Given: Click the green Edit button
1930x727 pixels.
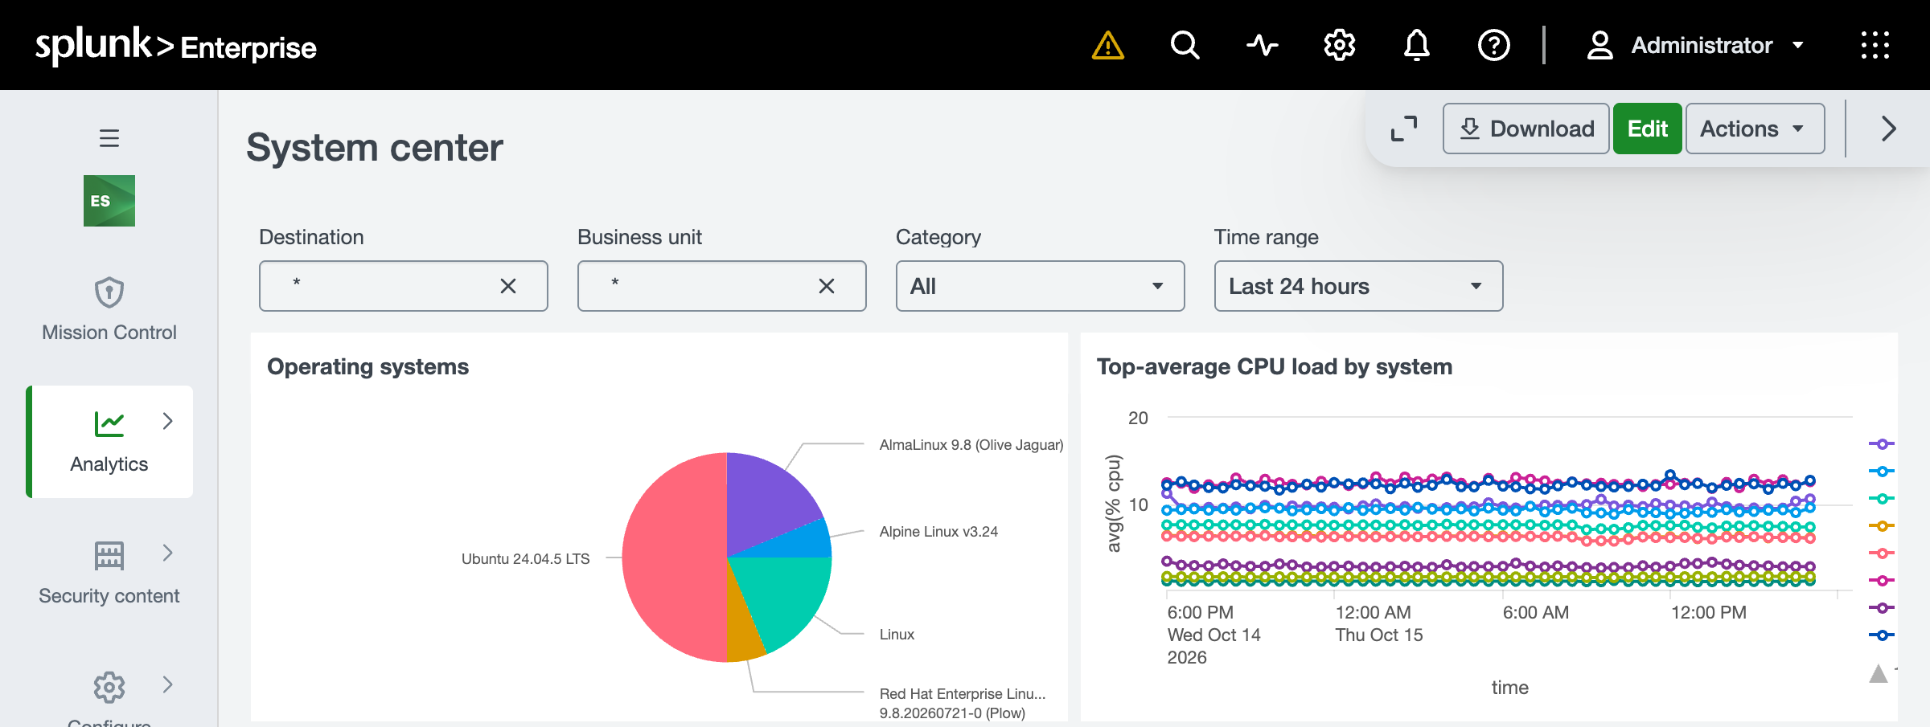Looking at the screenshot, I should pyautogui.click(x=1647, y=129).
